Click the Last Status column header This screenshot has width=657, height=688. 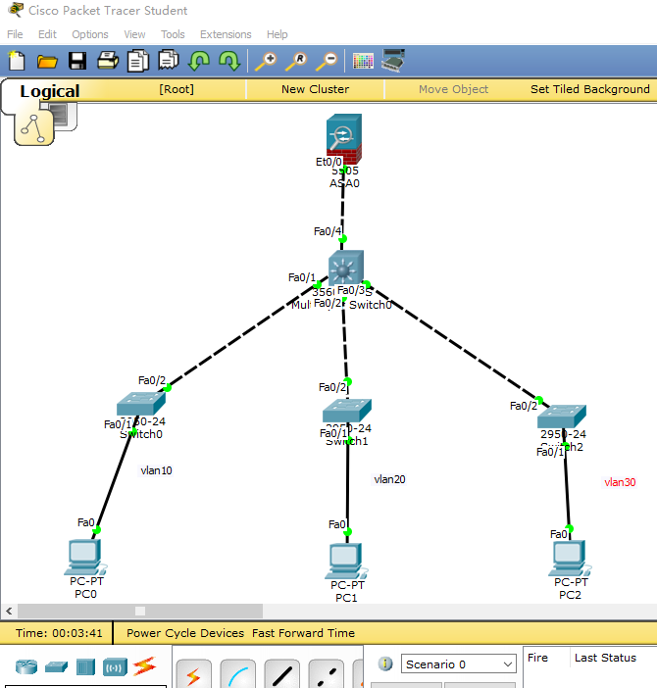(x=605, y=658)
